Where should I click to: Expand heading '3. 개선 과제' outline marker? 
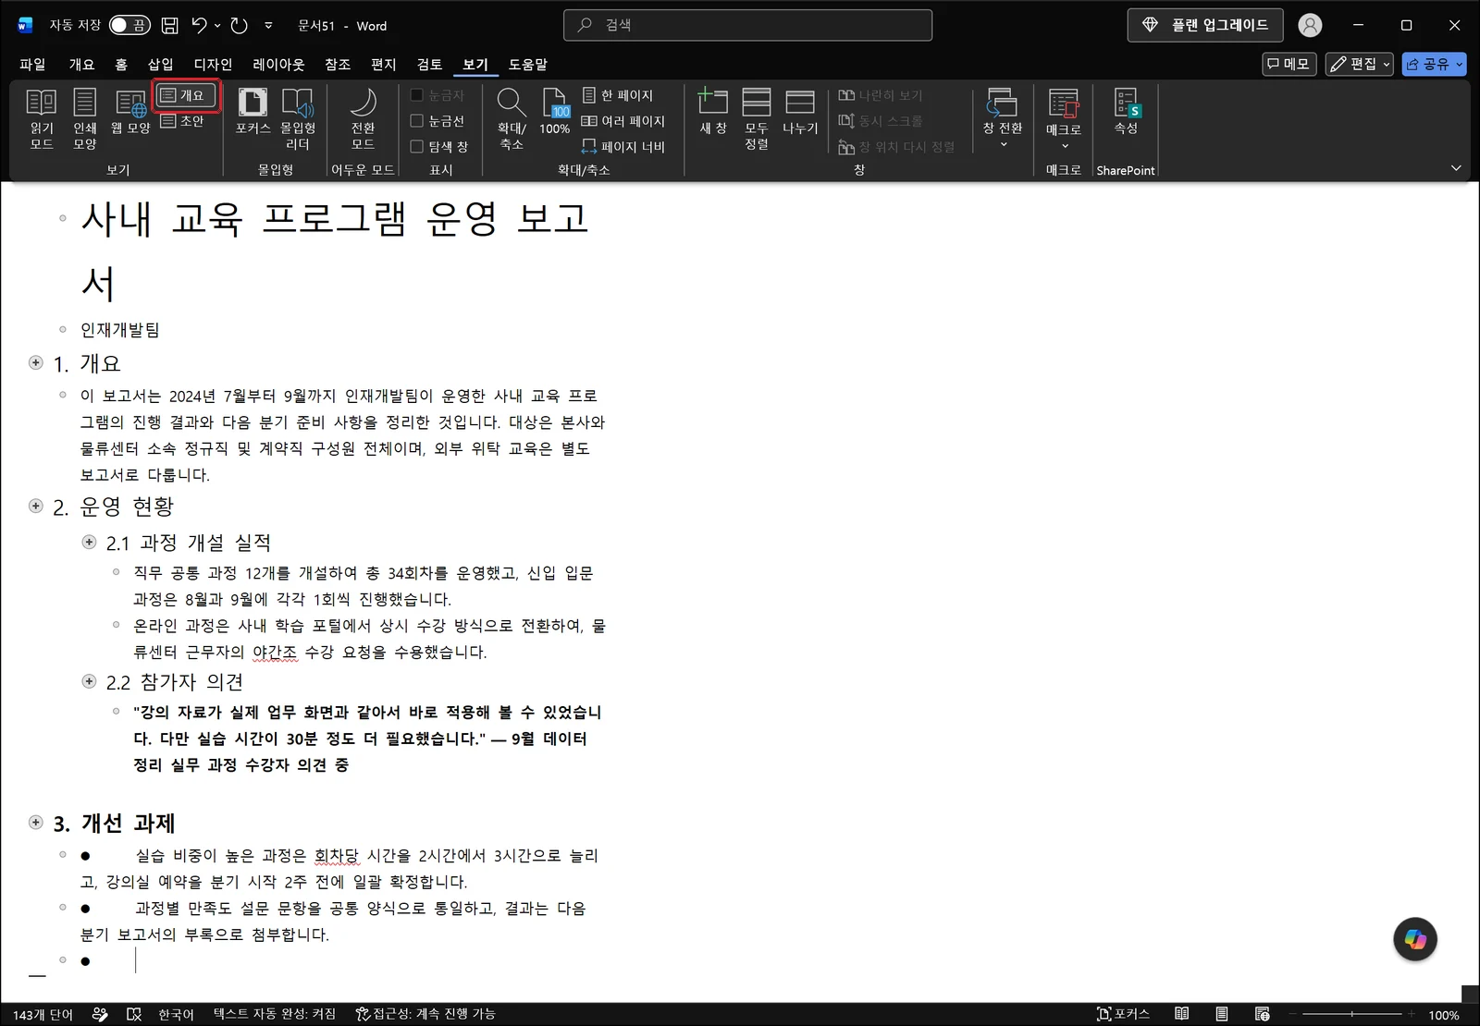point(36,822)
